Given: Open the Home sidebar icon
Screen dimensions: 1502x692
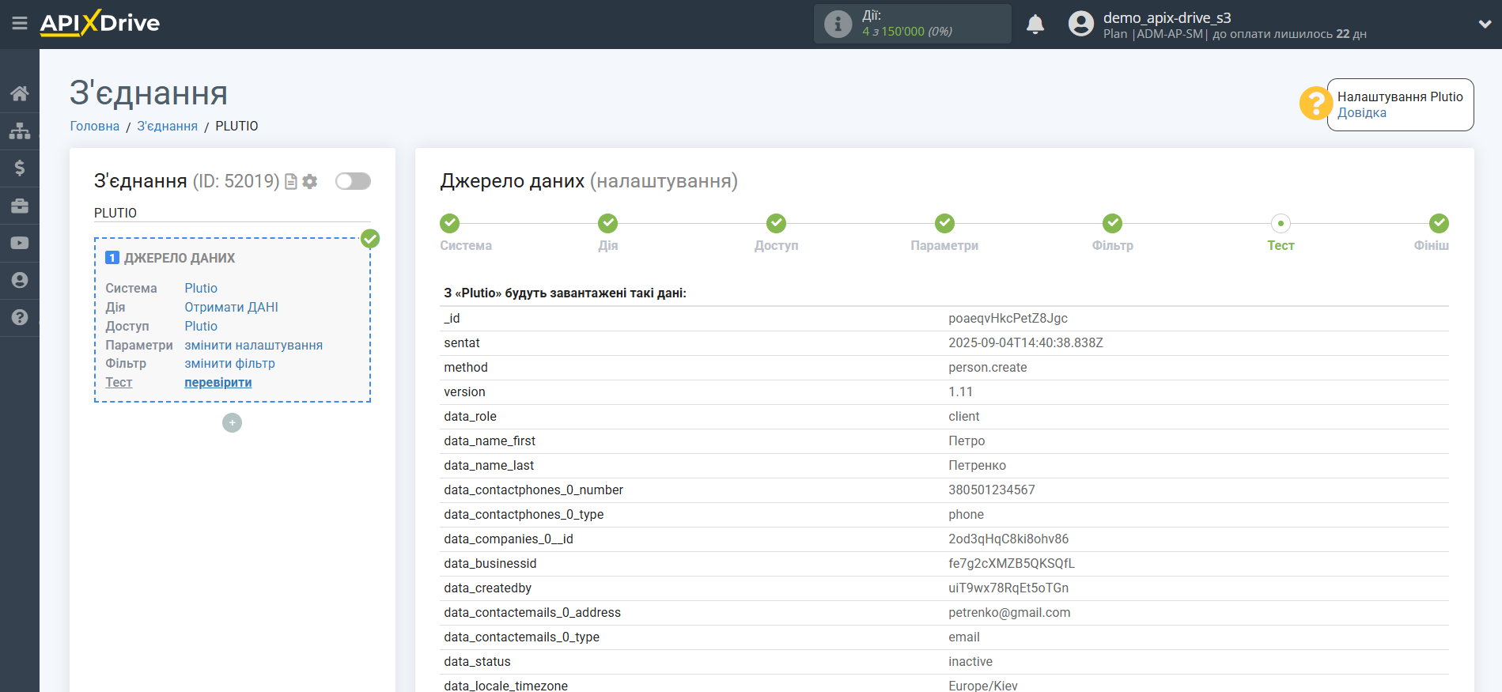Looking at the screenshot, I should (x=20, y=93).
